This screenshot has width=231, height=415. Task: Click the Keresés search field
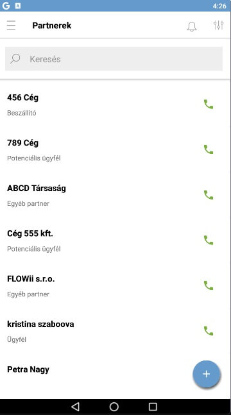point(114,59)
